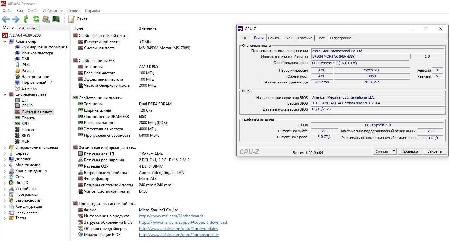Click the Проверка button in CPU-Z
Image resolution: width=449 pixels, height=241 pixels.
tap(410, 151)
